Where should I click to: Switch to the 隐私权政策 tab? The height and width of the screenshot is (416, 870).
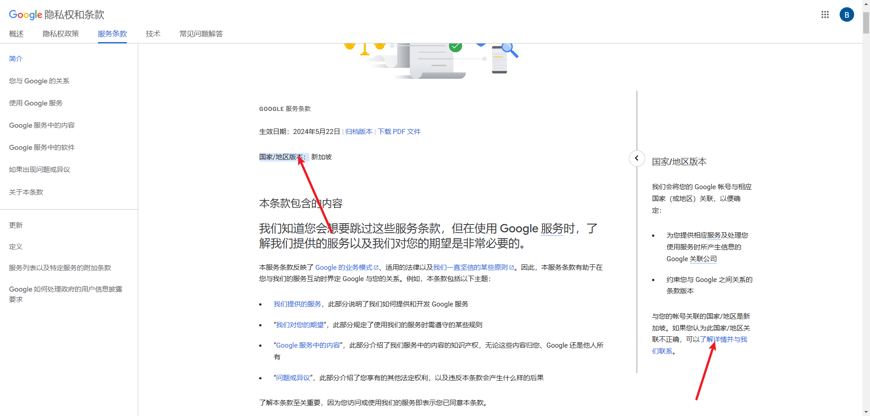[61, 34]
